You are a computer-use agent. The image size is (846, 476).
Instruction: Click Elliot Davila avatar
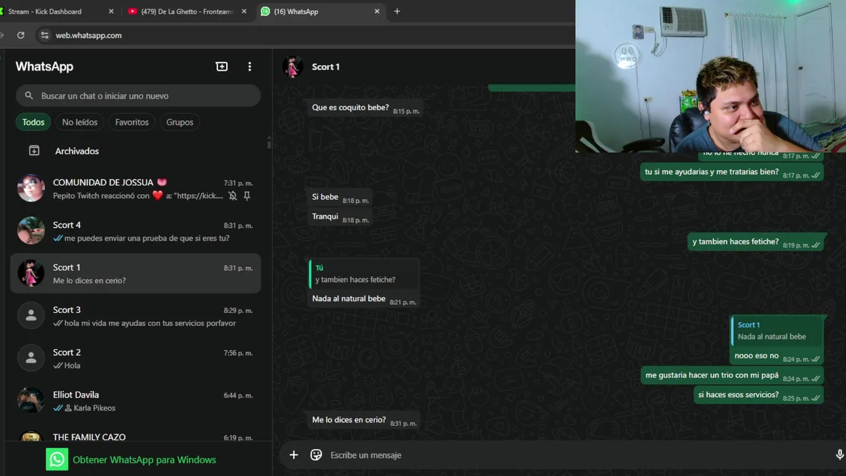tap(31, 400)
